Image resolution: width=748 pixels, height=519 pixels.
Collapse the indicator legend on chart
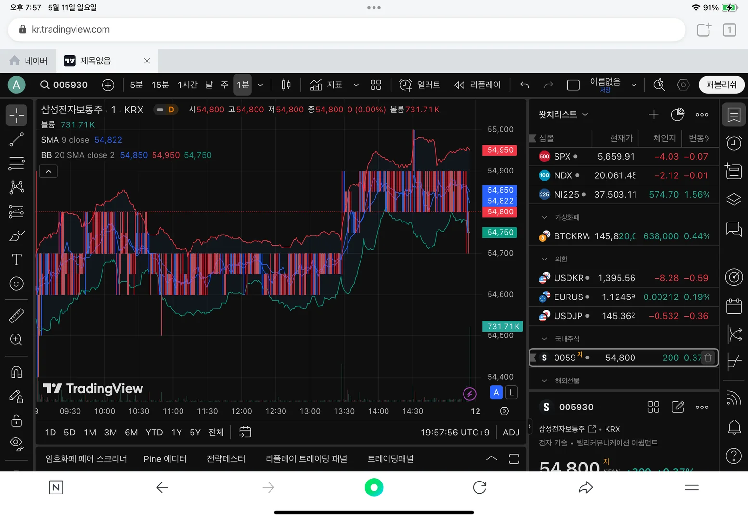coord(49,171)
